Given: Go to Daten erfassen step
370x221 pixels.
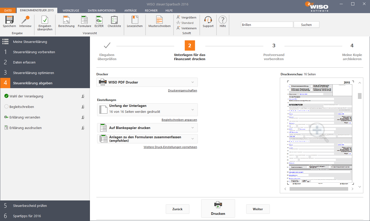Looking at the screenshot, I should pos(45,62).
